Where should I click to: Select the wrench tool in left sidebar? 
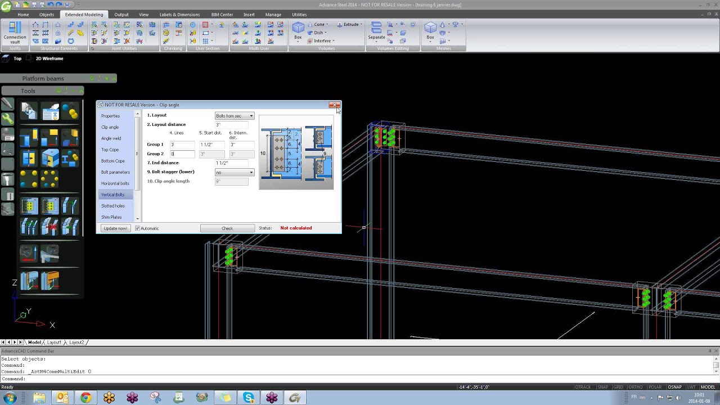tap(7, 119)
